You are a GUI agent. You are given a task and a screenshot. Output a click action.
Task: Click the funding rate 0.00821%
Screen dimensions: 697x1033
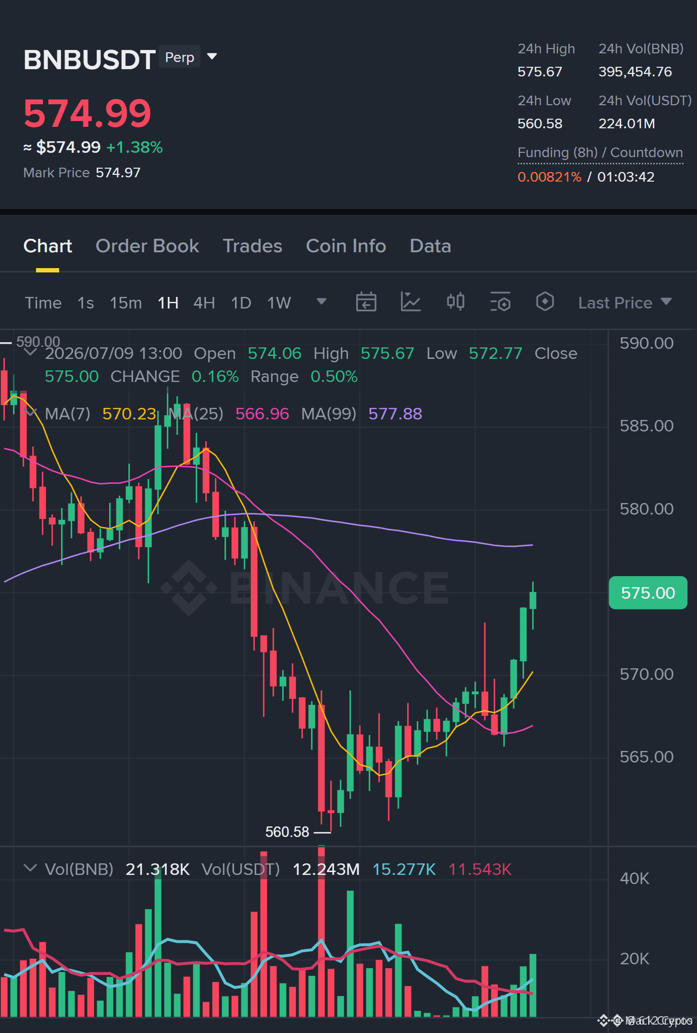pyautogui.click(x=549, y=177)
